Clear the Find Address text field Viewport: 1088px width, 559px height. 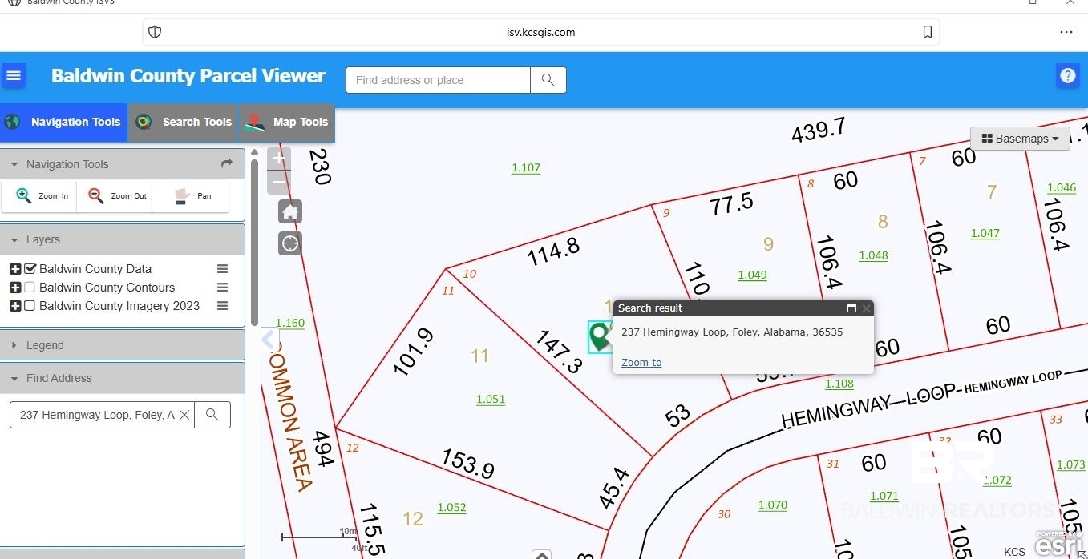coord(184,415)
